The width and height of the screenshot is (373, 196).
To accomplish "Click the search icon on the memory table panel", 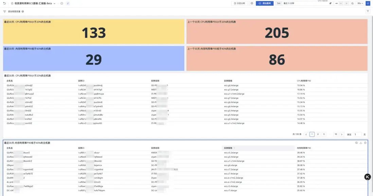I will click(356, 143).
